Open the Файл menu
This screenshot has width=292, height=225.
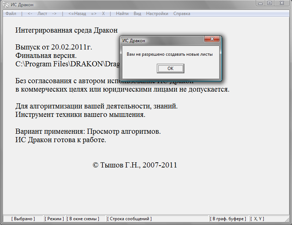click(11, 14)
